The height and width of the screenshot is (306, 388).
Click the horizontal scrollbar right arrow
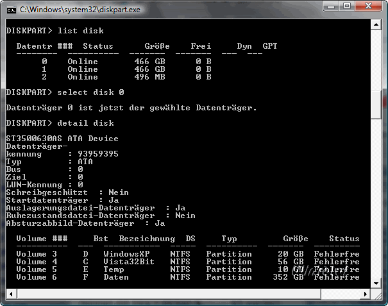(x=366, y=294)
